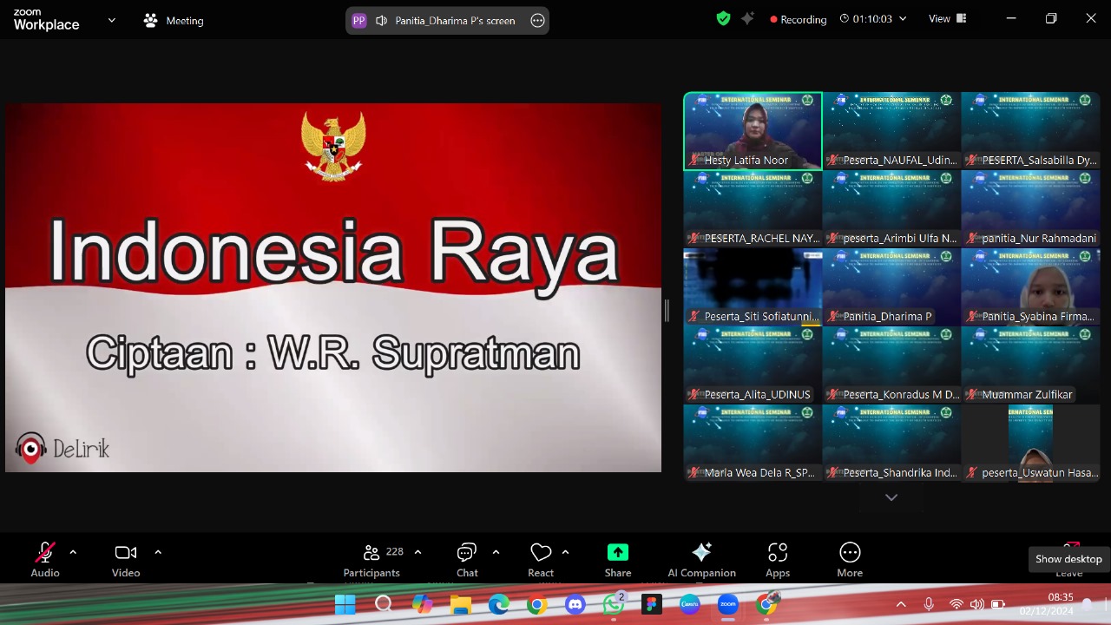The height and width of the screenshot is (625, 1111).
Task: Select Panitia_Dharima P video tile
Action: [891, 287]
